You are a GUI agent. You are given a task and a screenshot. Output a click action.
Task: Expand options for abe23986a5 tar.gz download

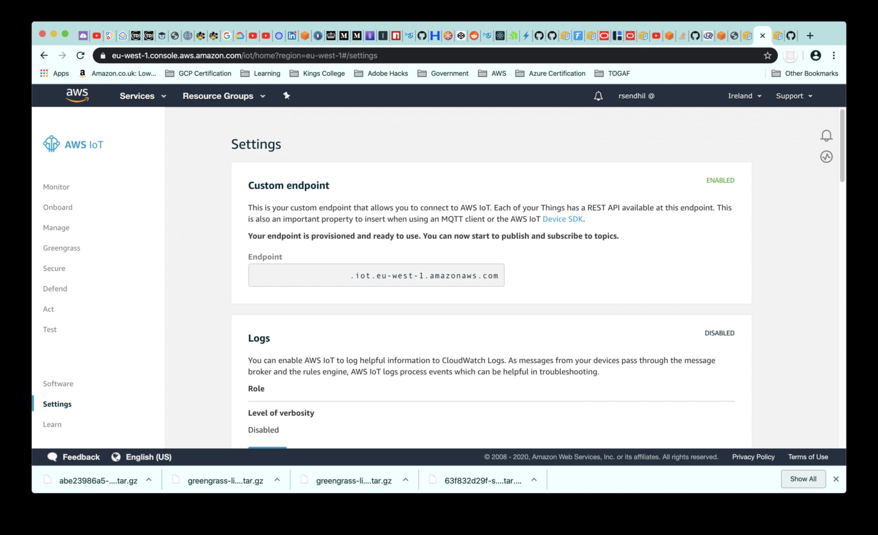point(149,480)
